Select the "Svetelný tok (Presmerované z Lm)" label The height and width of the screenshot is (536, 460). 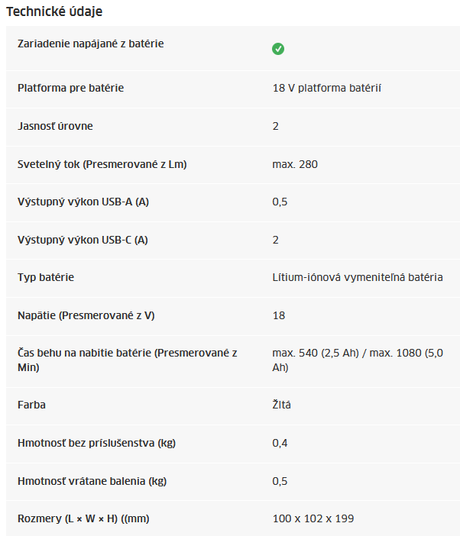pyautogui.click(x=102, y=164)
